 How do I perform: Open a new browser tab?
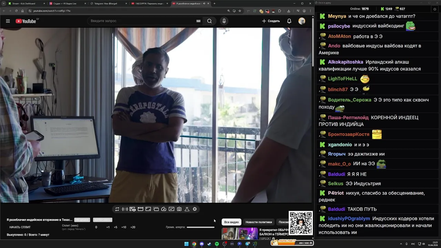coord(214,3)
